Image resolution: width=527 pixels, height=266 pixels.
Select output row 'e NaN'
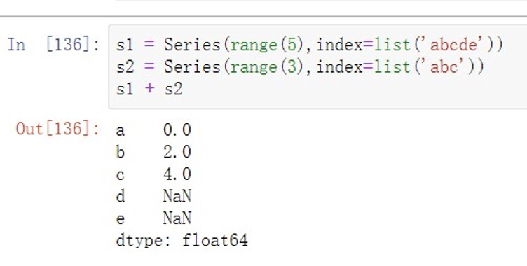[153, 218]
